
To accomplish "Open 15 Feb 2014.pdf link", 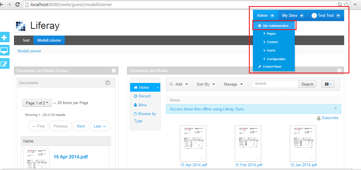I will 249,165.
